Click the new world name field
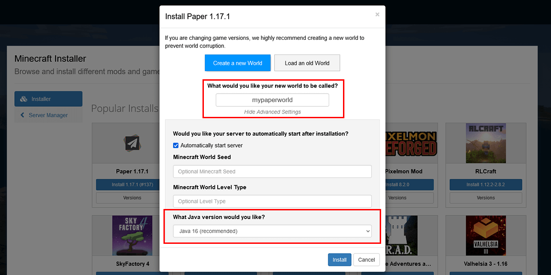This screenshot has height=275, width=551. tap(272, 100)
